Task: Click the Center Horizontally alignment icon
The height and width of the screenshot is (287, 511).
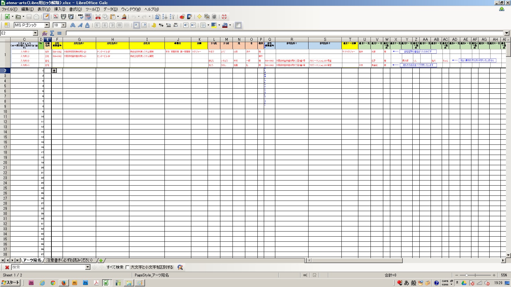Action: click(x=105, y=25)
